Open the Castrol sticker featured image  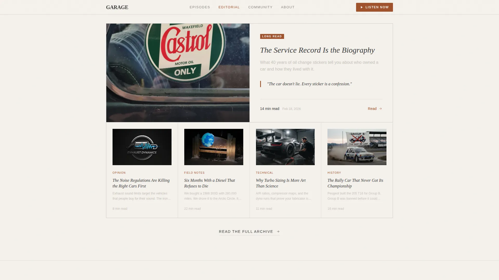click(178, 73)
